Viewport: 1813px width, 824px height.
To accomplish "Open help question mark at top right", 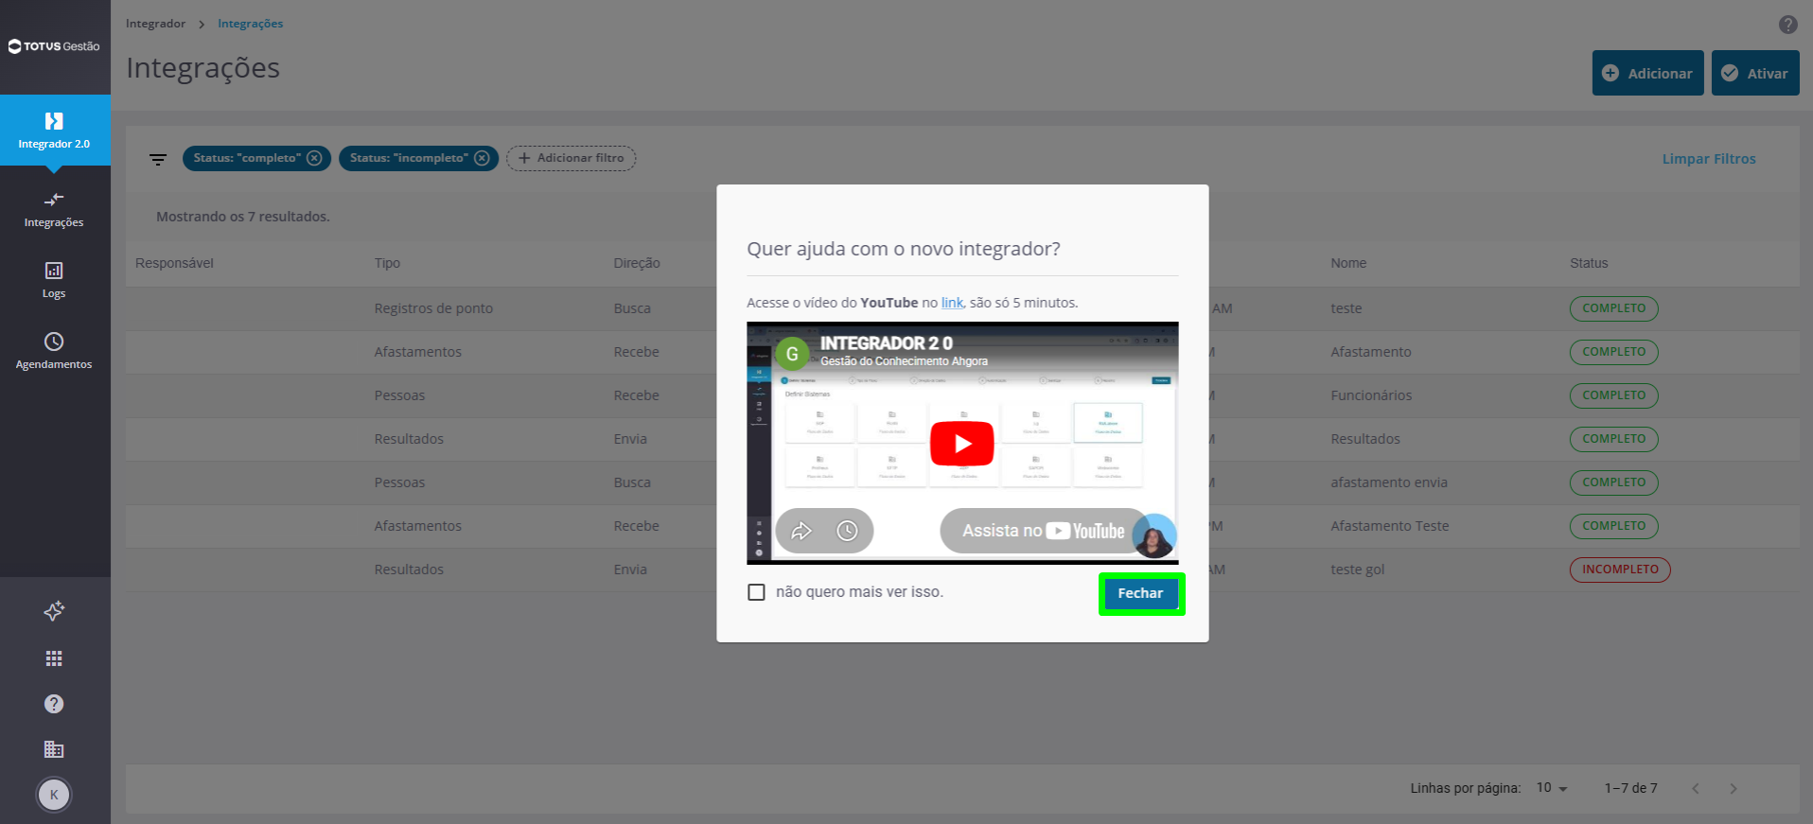I will point(1787,25).
